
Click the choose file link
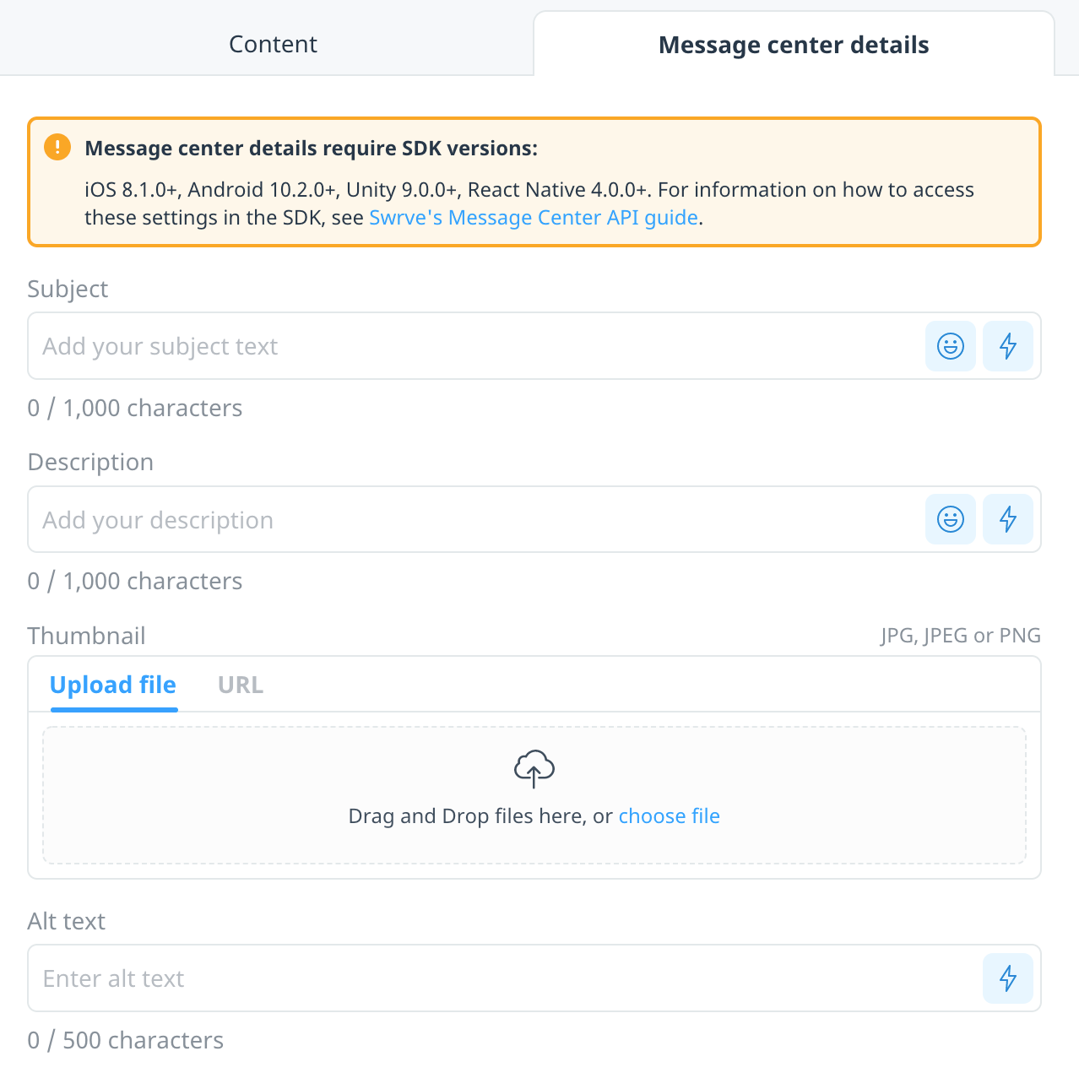click(x=670, y=816)
